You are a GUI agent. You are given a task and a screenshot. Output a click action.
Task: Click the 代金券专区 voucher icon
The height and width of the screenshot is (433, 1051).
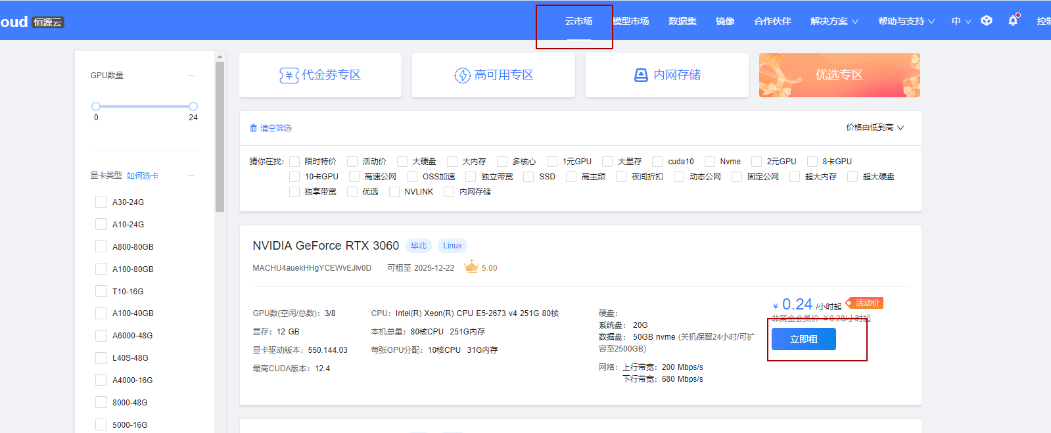tap(289, 76)
